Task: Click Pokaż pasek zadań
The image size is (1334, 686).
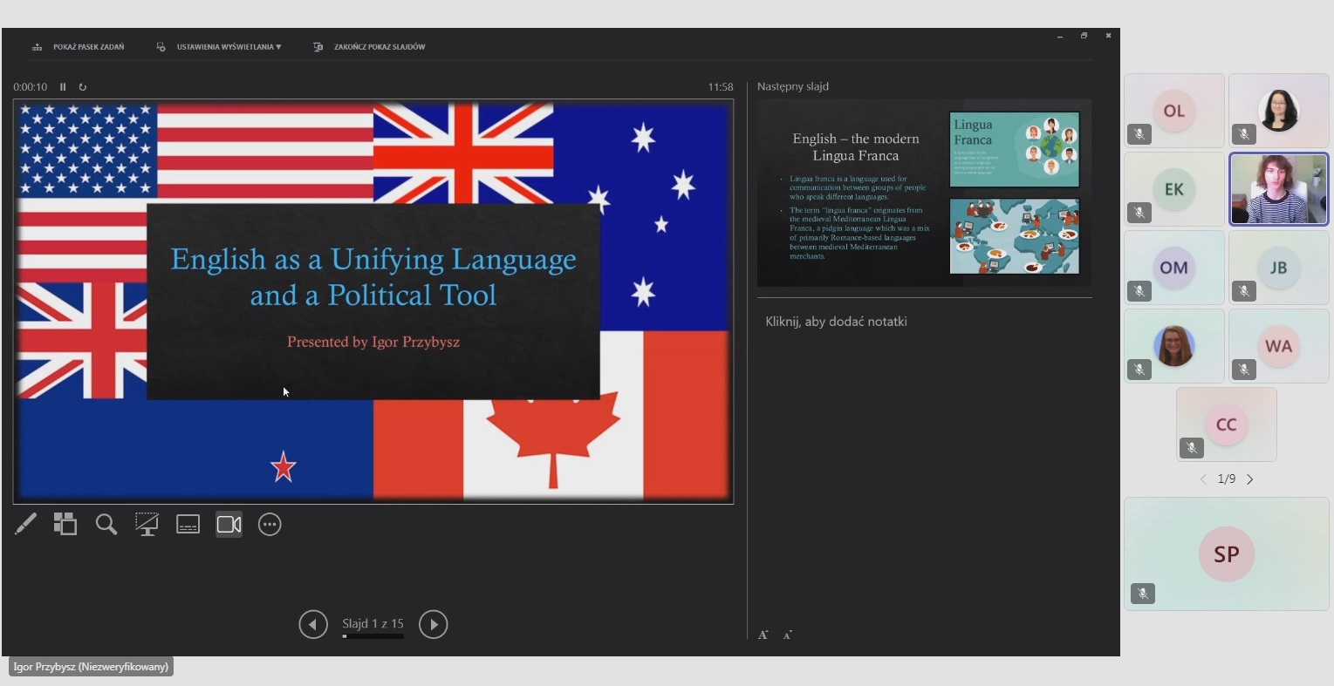Action: coord(79,47)
